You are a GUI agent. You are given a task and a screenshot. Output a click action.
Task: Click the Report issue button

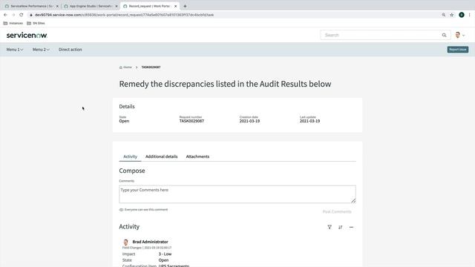458,50
